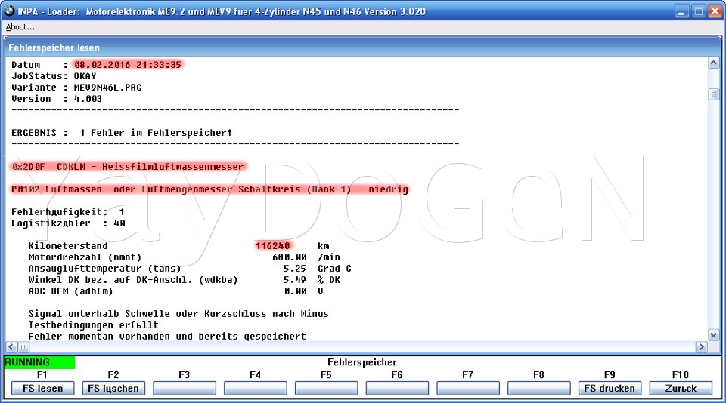Click the ERGEBNIS 1 Fehler line
The image size is (726, 403).
122,133
